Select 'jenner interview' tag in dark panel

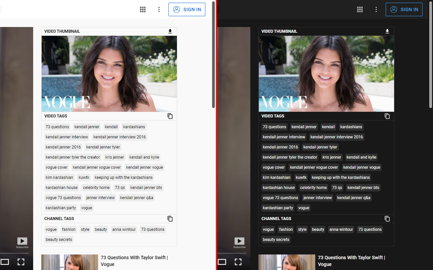pyautogui.click(x=318, y=198)
